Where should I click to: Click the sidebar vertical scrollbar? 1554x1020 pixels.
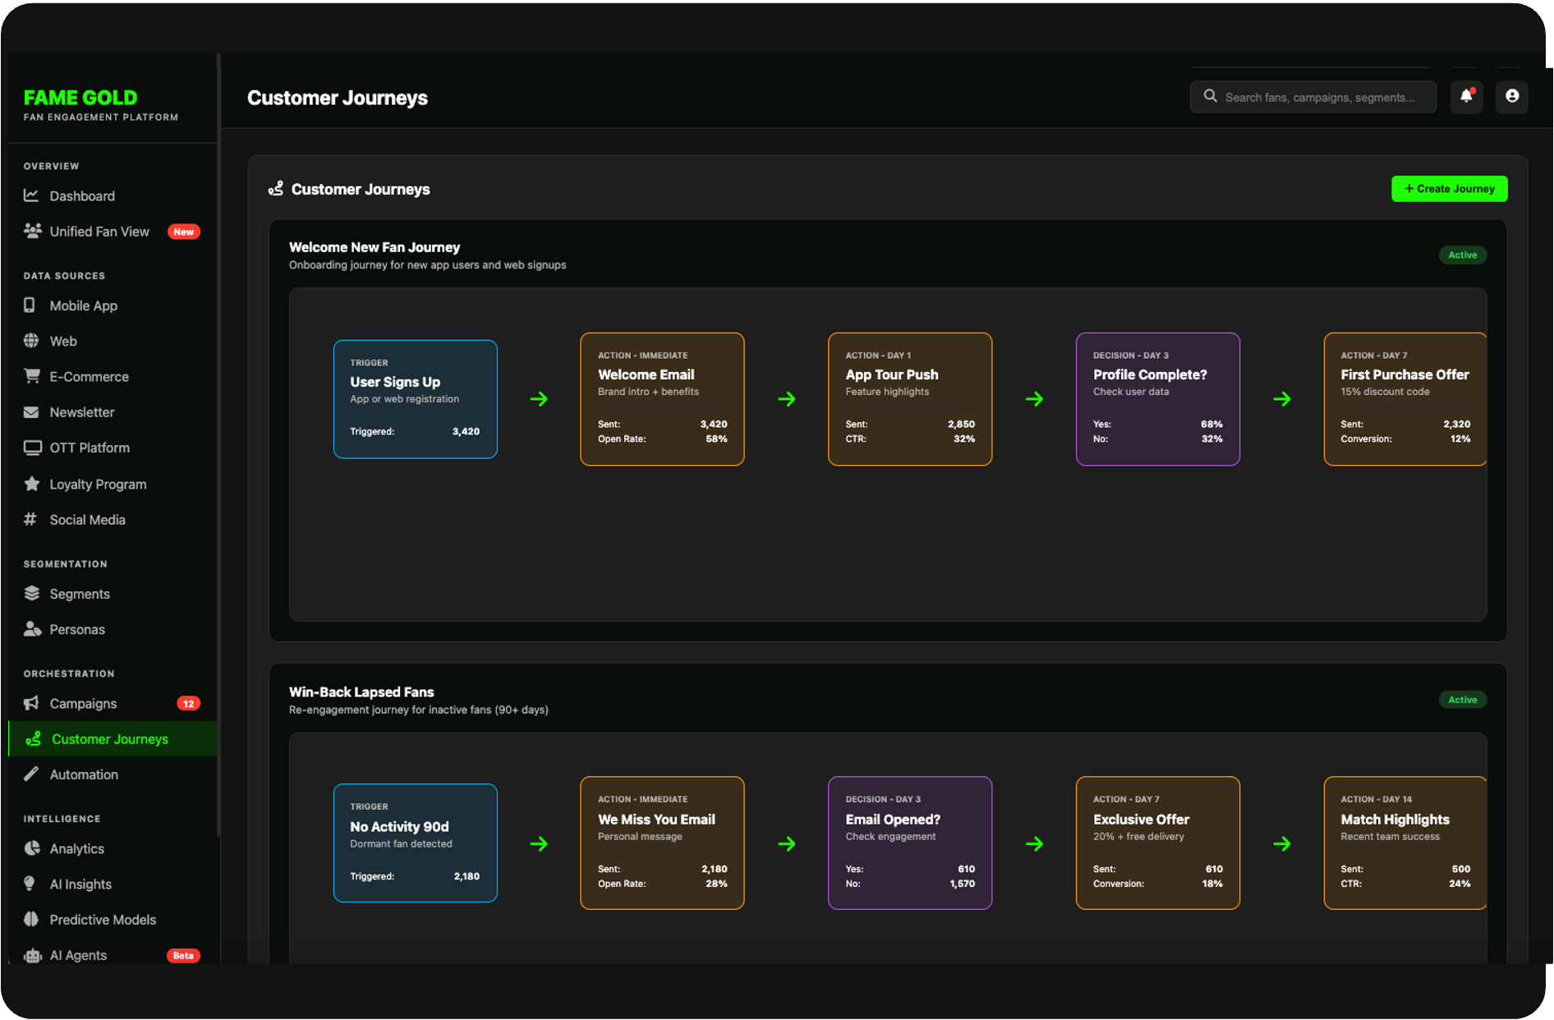point(218,443)
